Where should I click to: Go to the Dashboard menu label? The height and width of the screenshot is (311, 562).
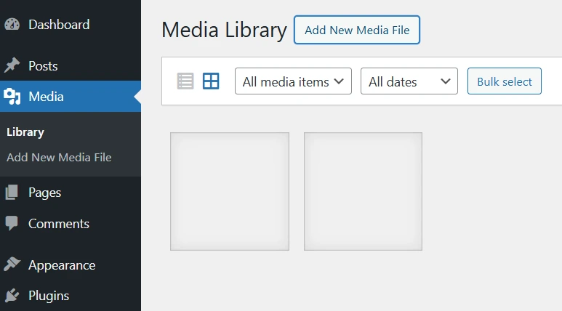click(x=59, y=25)
